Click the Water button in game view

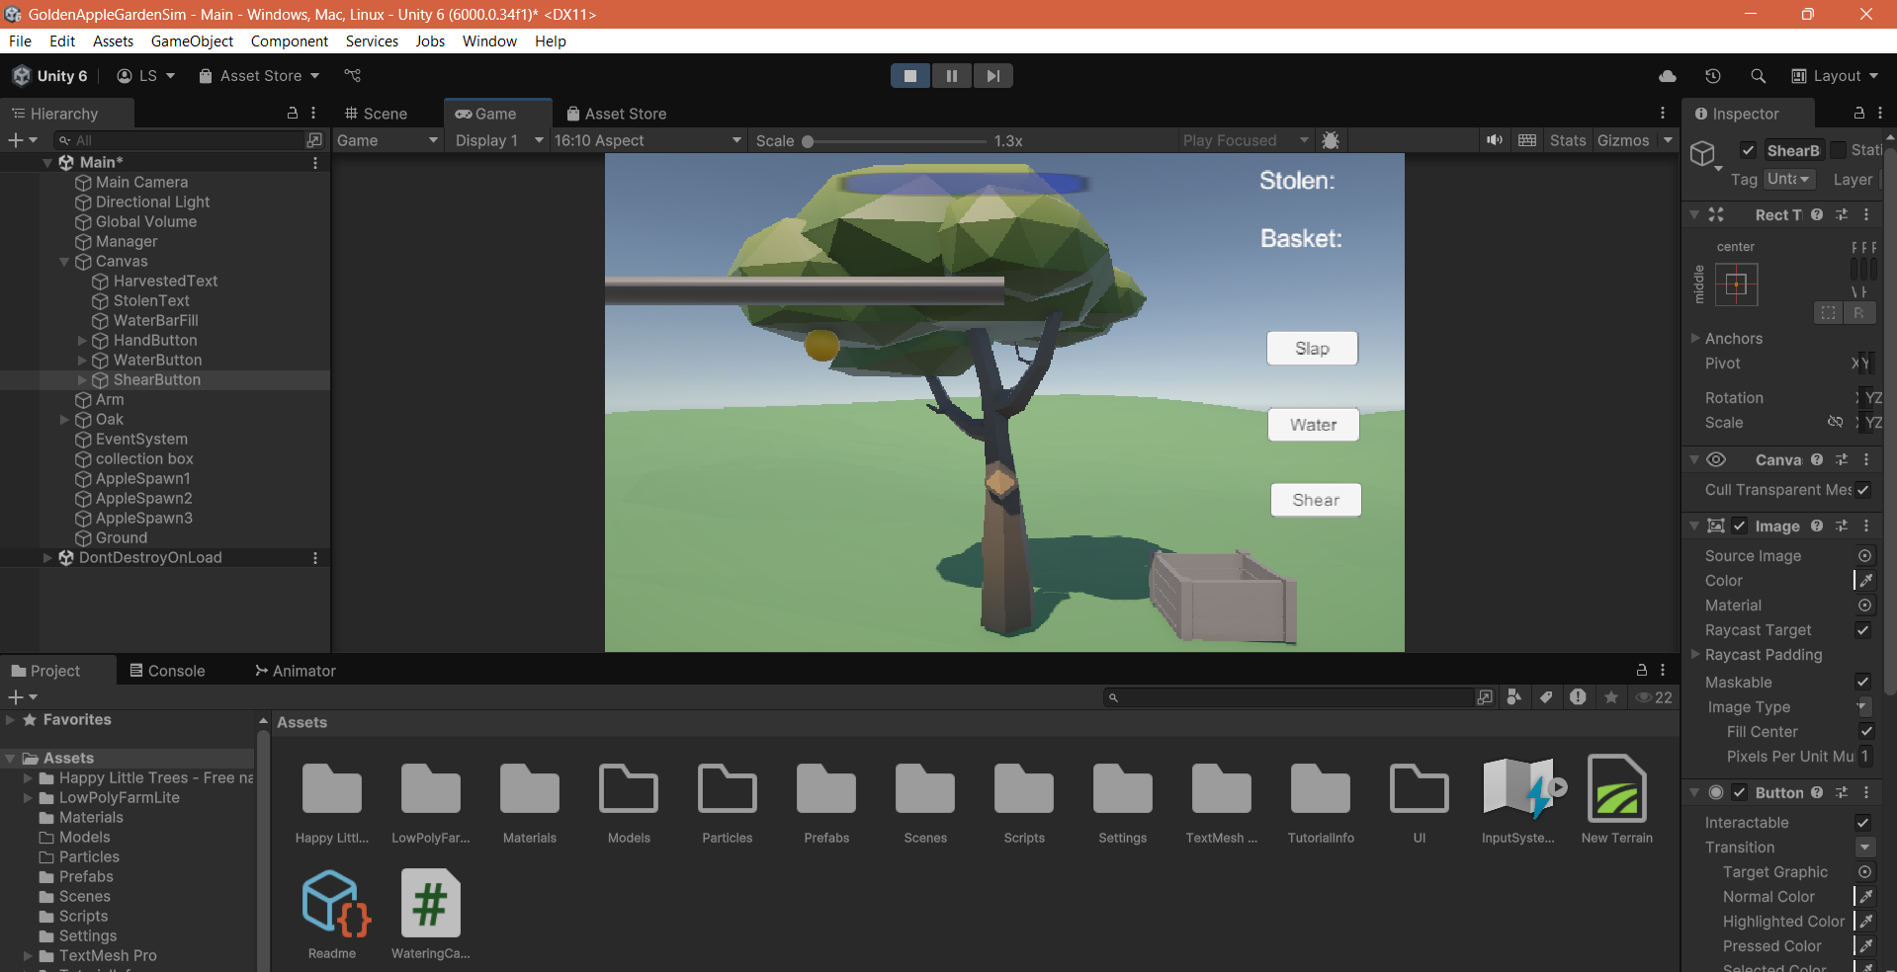pos(1313,425)
